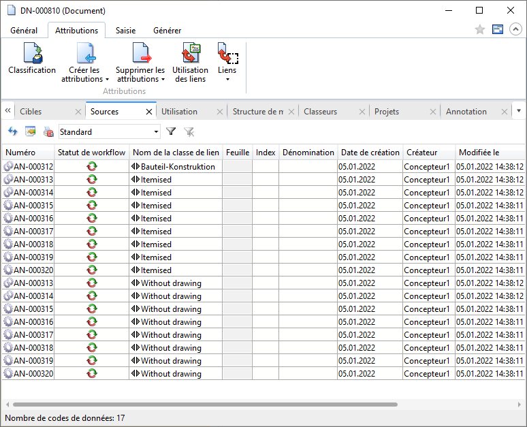Click the favorites star icon

(479, 30)
